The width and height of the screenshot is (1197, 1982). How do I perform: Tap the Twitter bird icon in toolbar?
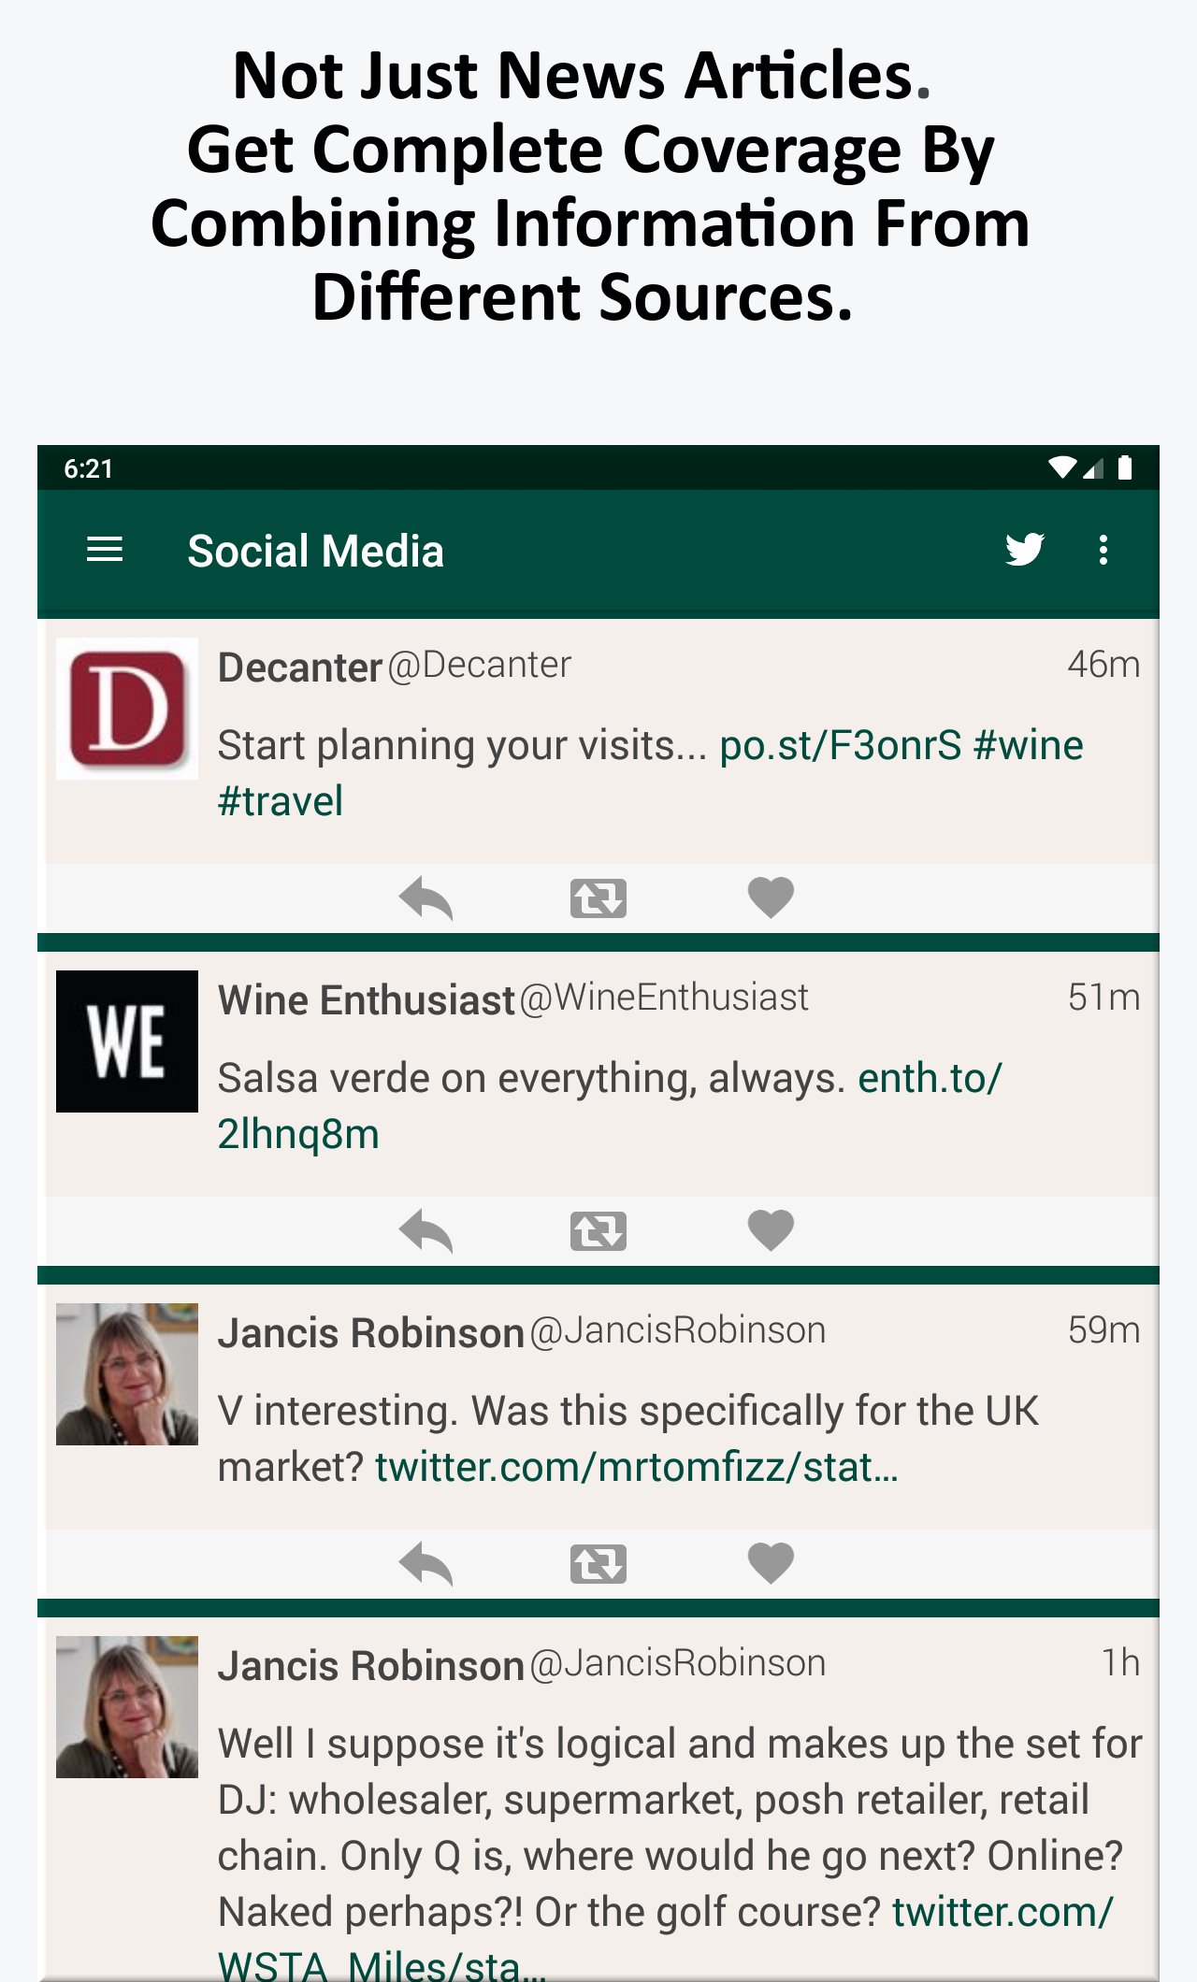[x=1025, y=550]
